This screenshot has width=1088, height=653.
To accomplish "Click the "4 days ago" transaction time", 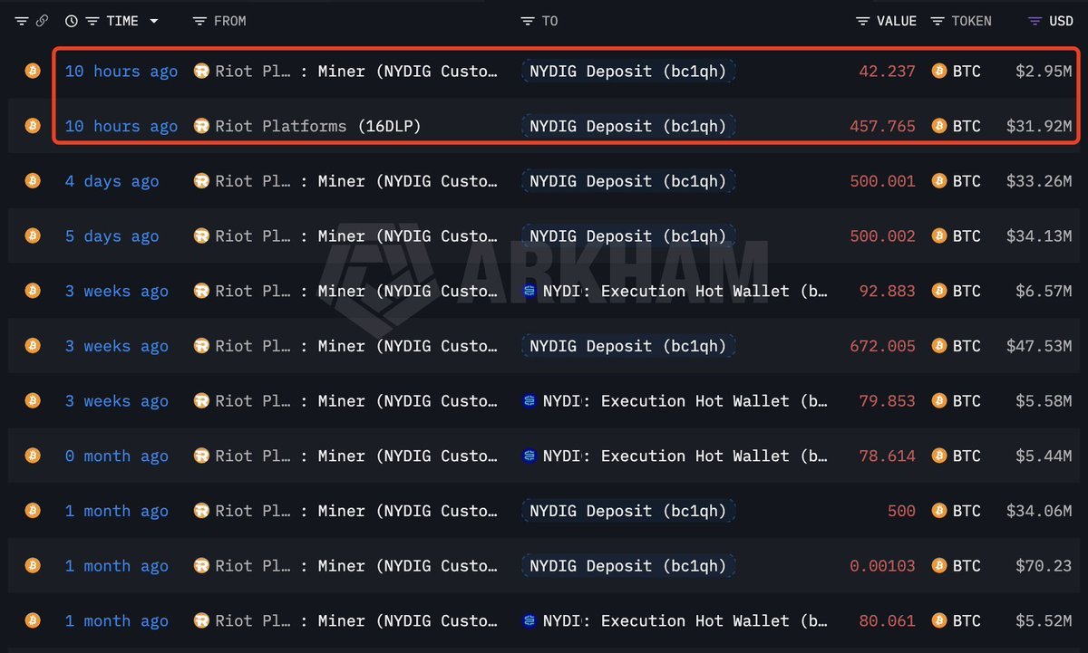I will (112, 181).
